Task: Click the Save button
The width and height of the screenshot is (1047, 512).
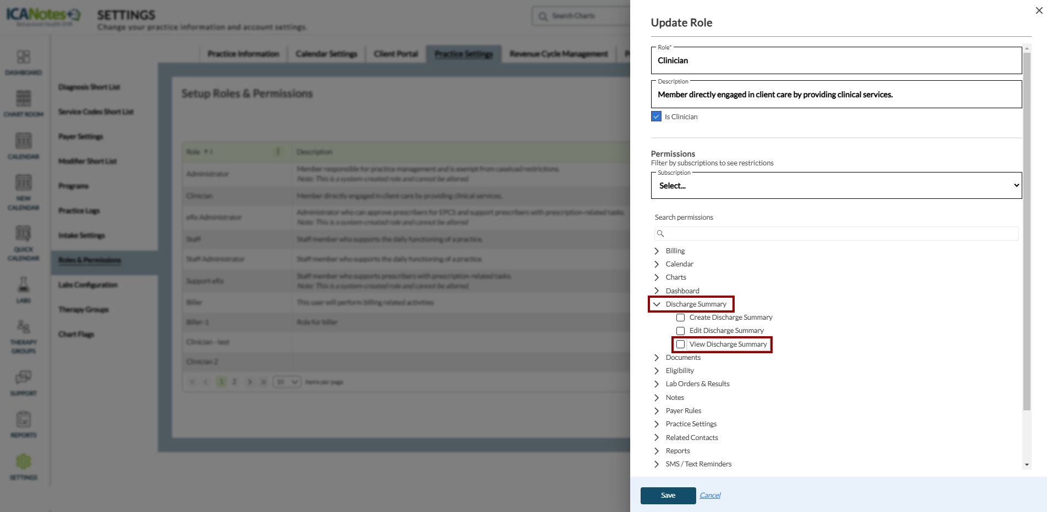Action: point(668,496)
